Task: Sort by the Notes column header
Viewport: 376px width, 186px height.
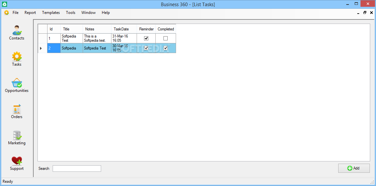Action: [97, 29]
